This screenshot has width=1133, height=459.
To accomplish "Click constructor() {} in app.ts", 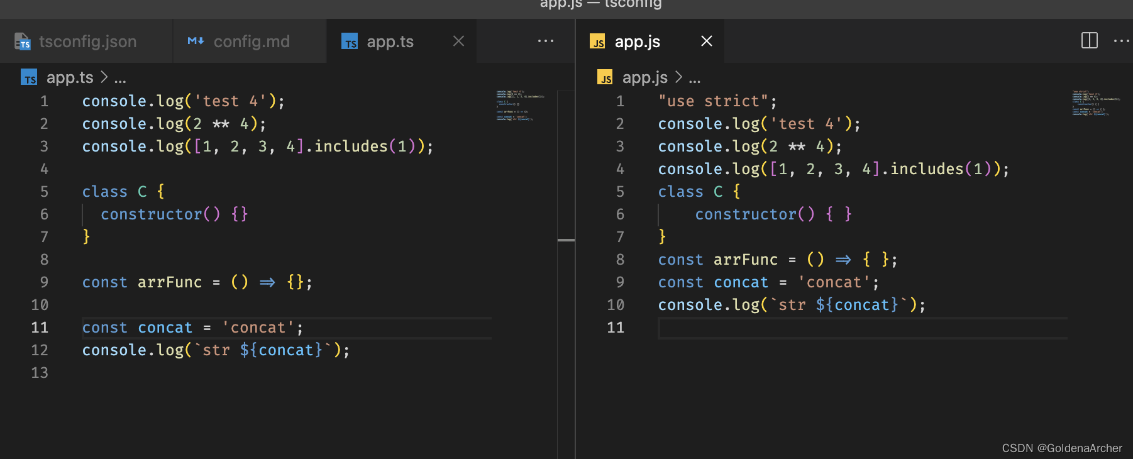I will click(175, 214).
